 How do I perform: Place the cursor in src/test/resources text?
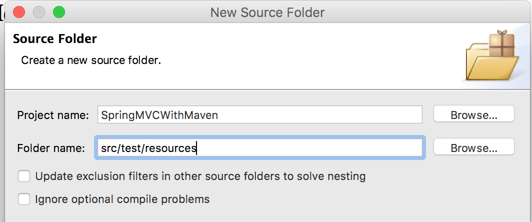click(x=148, y=148)
